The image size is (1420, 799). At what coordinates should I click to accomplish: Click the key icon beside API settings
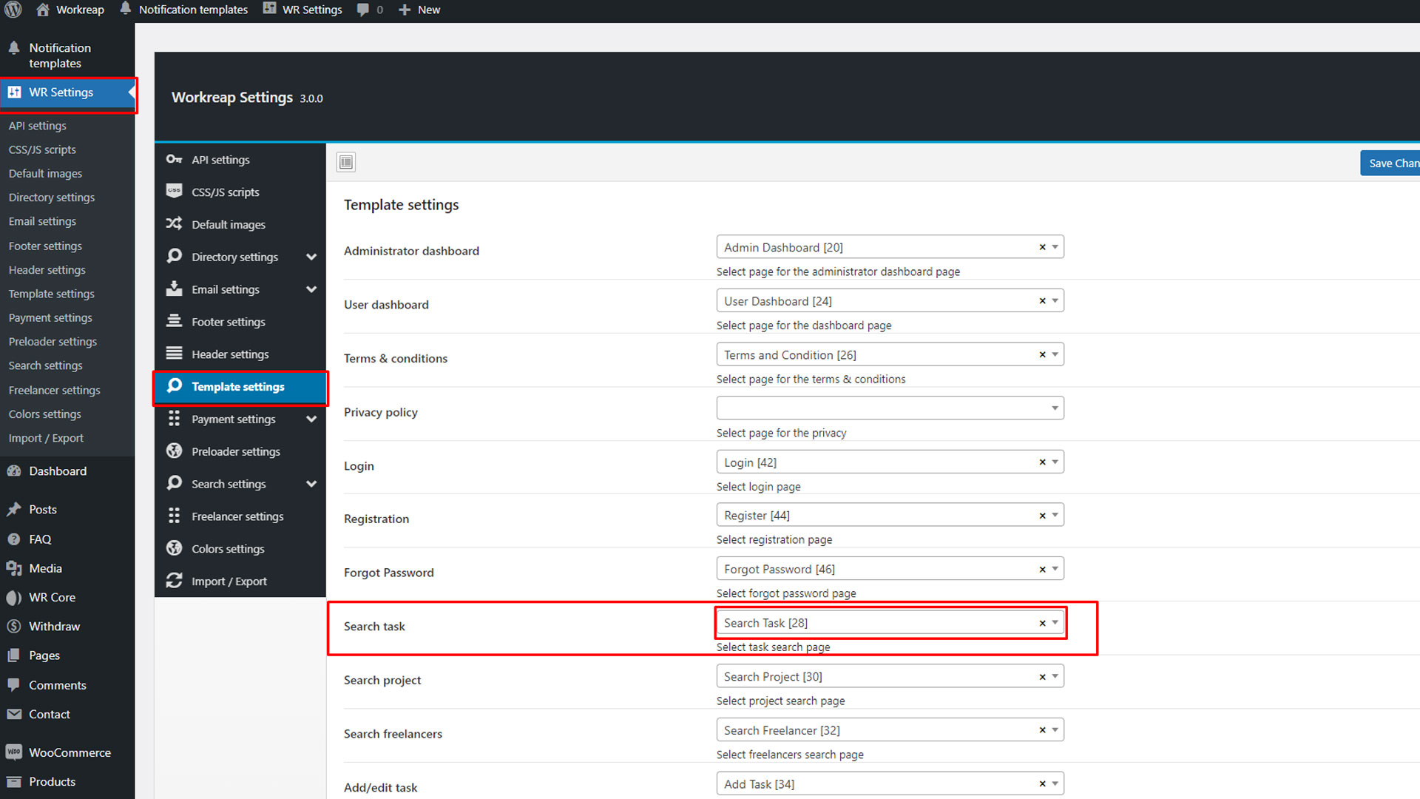click(174, 160)
